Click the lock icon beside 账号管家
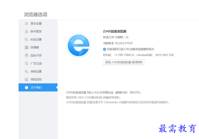 point(27,31)
